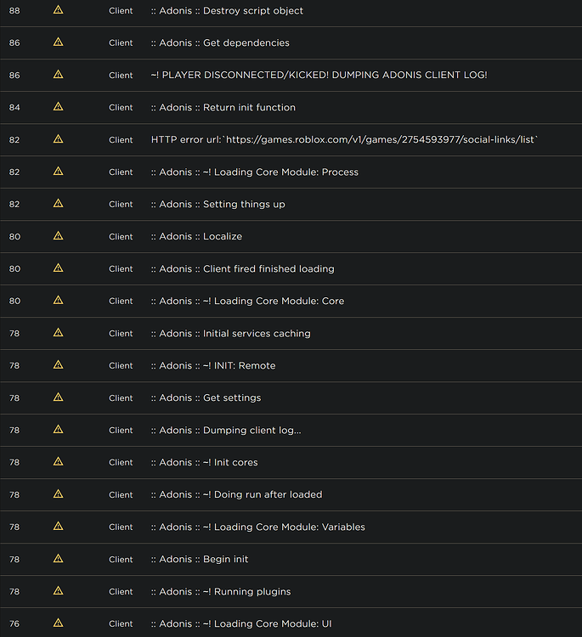Select the ':: Adonis :: Get settings' message

point(206,397)
